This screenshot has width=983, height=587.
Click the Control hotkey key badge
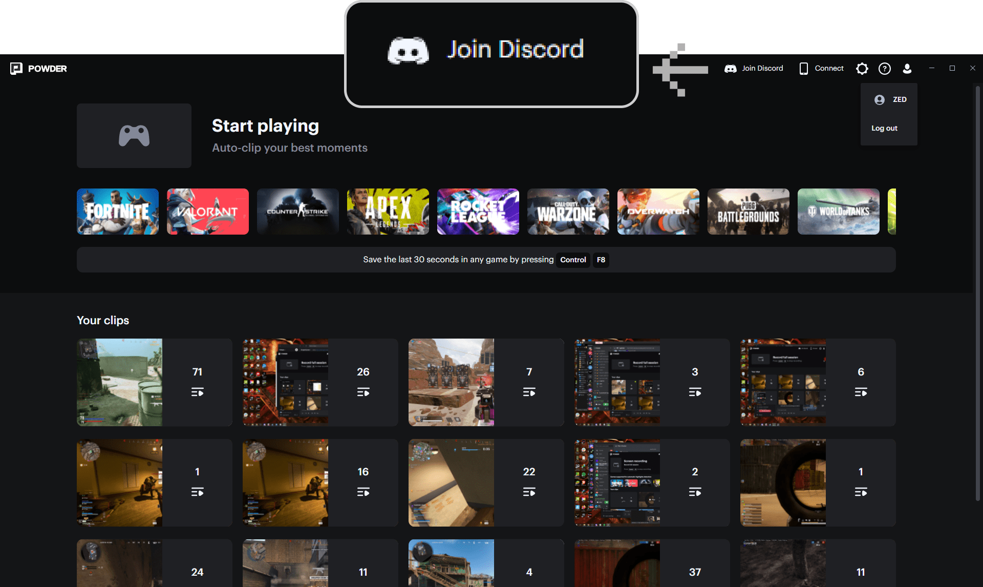[573, 260]
